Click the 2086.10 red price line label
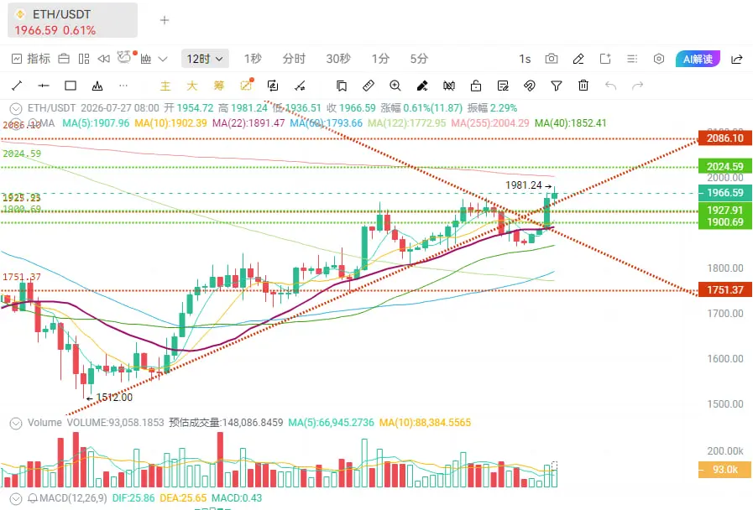The width and height of the screenshot is (753, 510). (x=724, y=138)
